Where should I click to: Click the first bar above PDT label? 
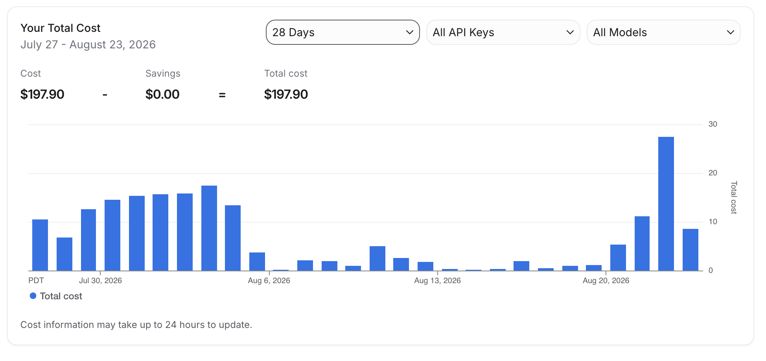40,245
